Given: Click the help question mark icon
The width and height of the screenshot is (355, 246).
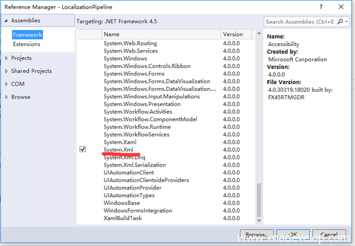Looking at the screenshot, I should (x=321, y=7).
